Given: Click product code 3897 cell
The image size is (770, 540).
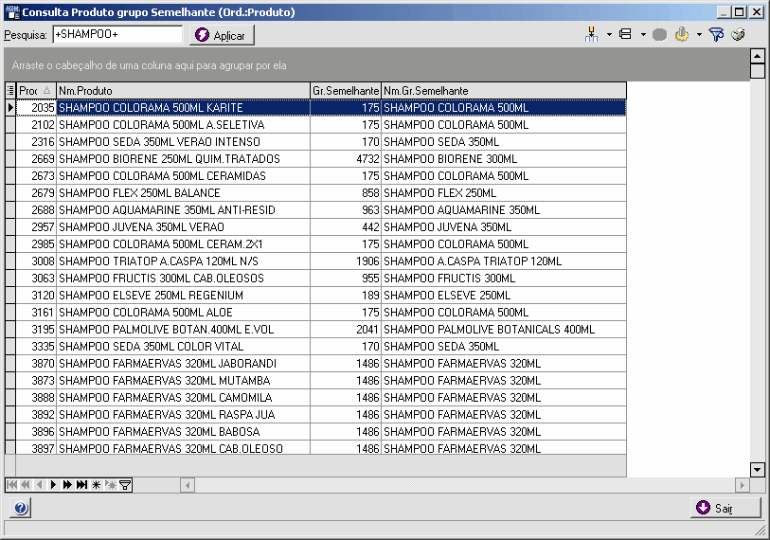Looking at the screenshot, I should click(x=36, y=448).
